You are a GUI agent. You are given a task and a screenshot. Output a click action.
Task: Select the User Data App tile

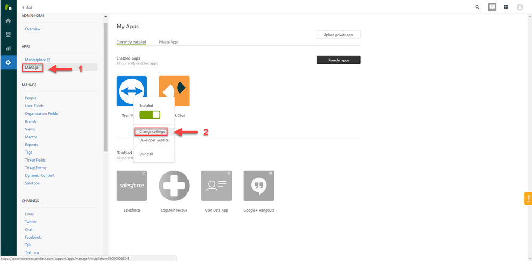click(x=216, y=186)
